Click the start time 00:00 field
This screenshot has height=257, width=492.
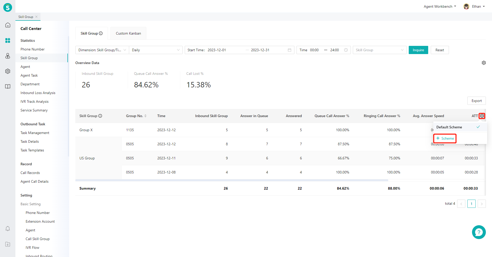pyautogui.click(x=314, y=50)
